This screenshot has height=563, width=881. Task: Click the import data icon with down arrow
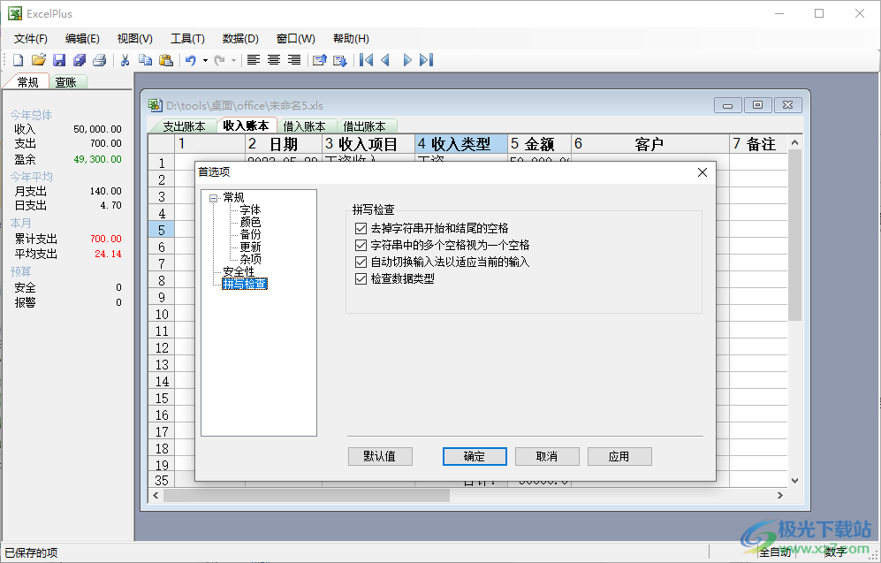[x=340, y=60]
